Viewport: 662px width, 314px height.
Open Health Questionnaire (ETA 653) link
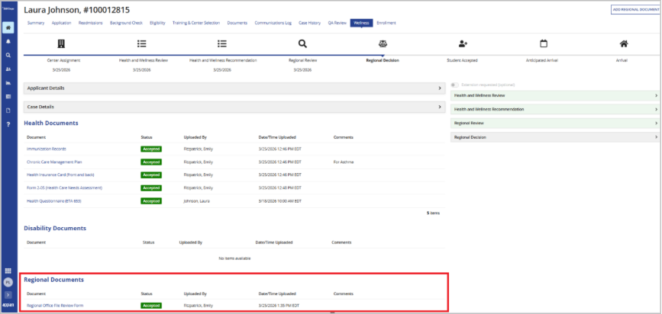(x=53, y=201)
